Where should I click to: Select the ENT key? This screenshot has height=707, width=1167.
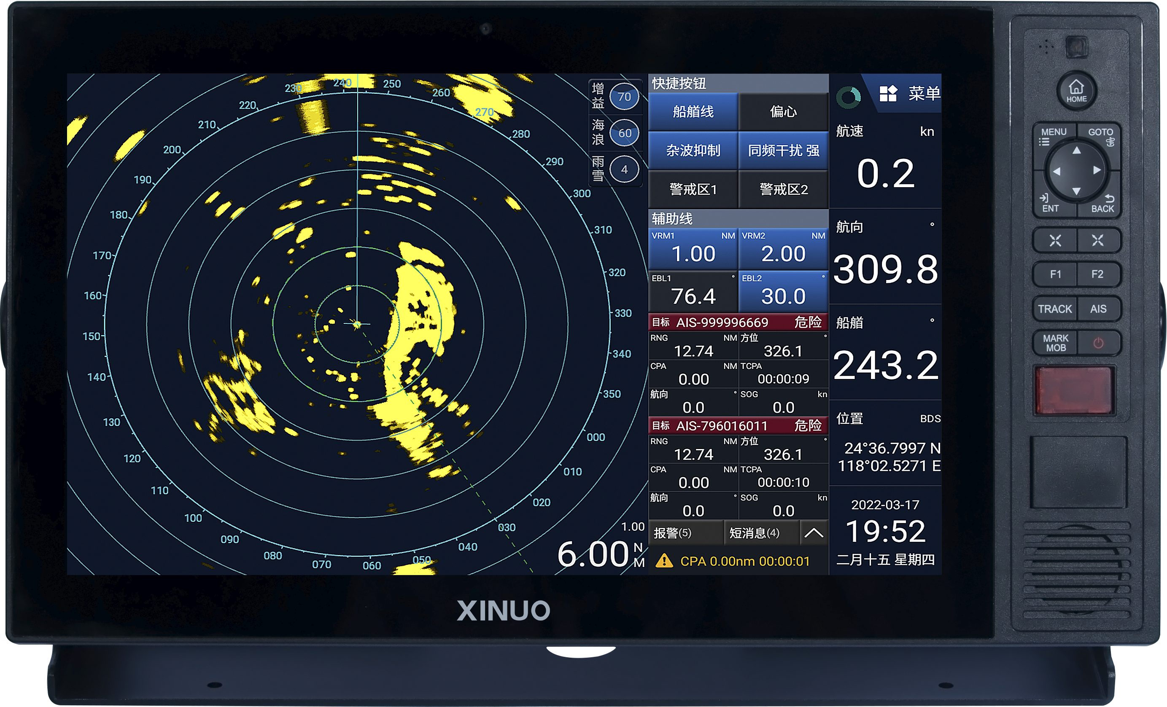pyautogui.click(x=1050, y=203)
